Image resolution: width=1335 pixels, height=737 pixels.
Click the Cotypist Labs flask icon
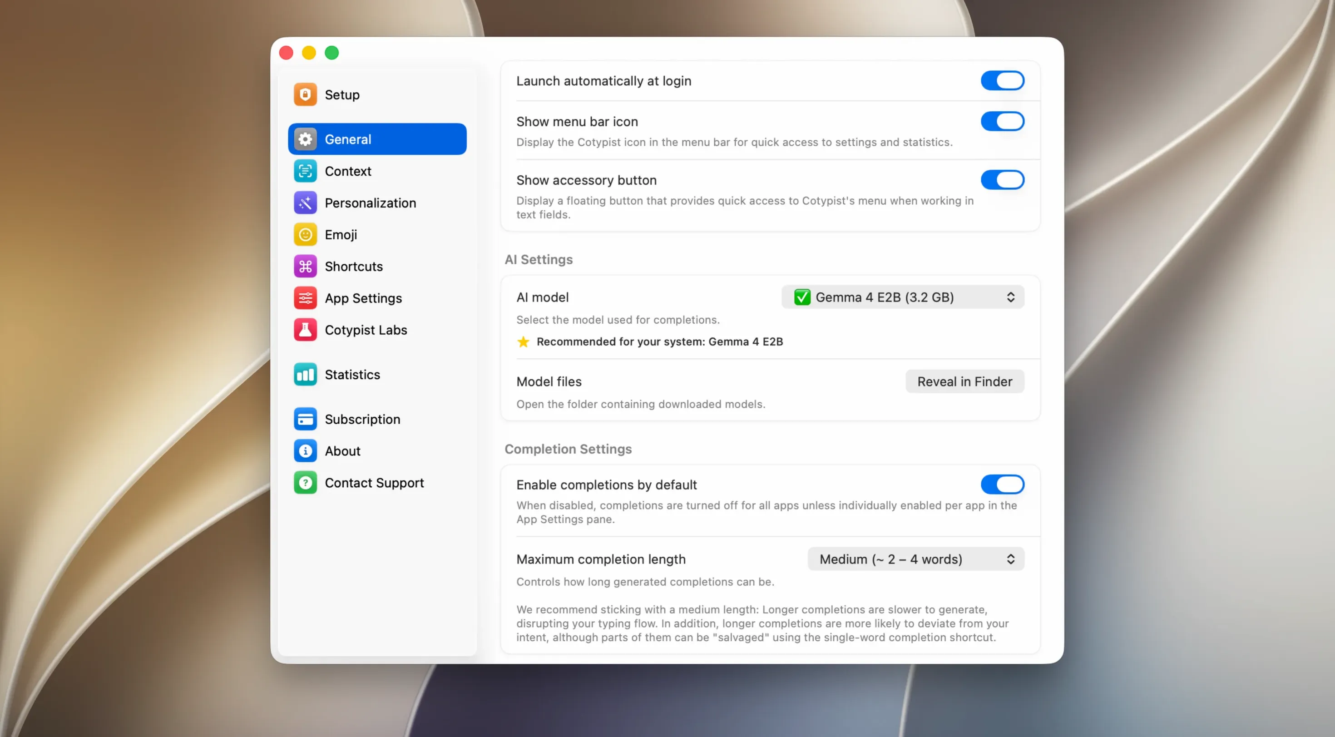tap(305, 330)
